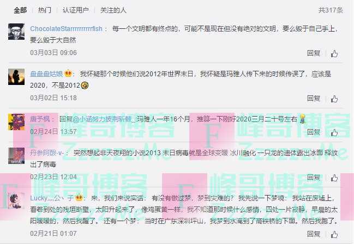Like ChocolateStarrrrrrrrrrfish's comment with thumbs-up

334,54
